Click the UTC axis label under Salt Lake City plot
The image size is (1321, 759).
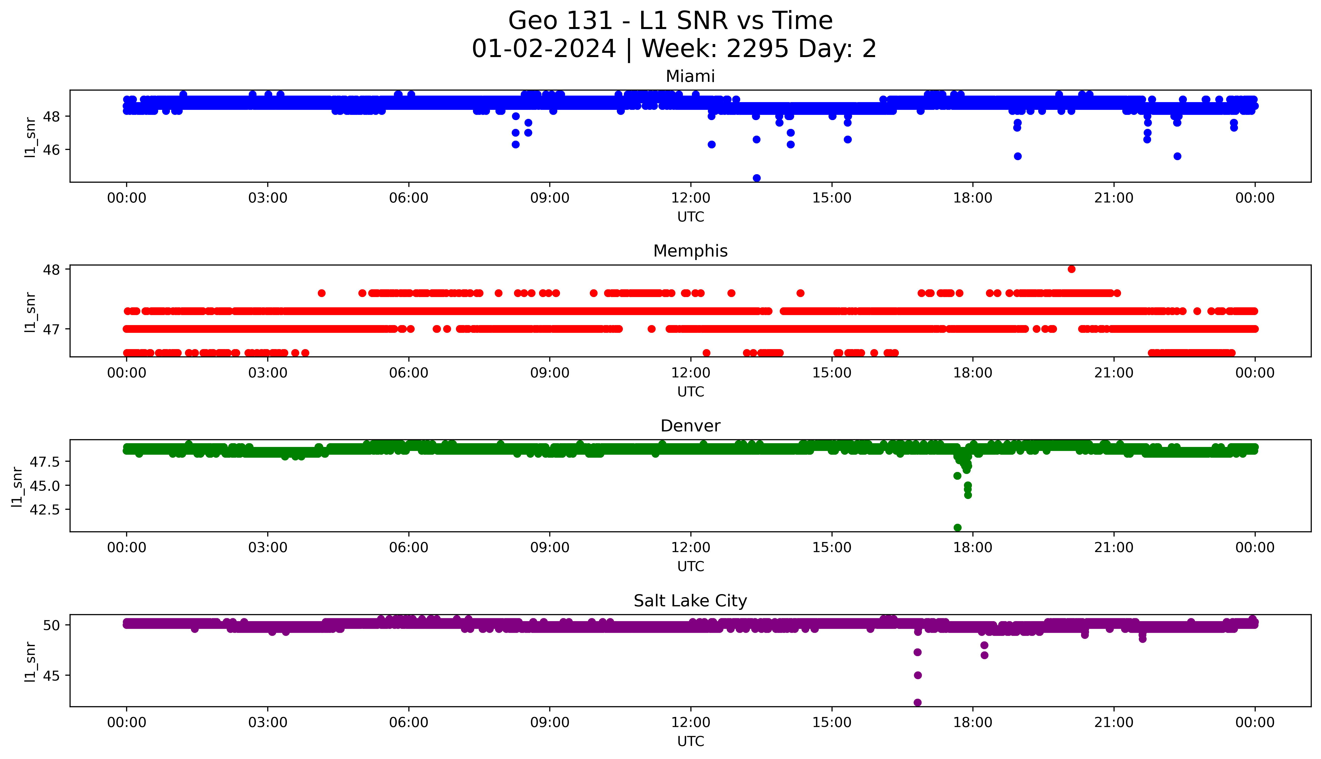690,741
